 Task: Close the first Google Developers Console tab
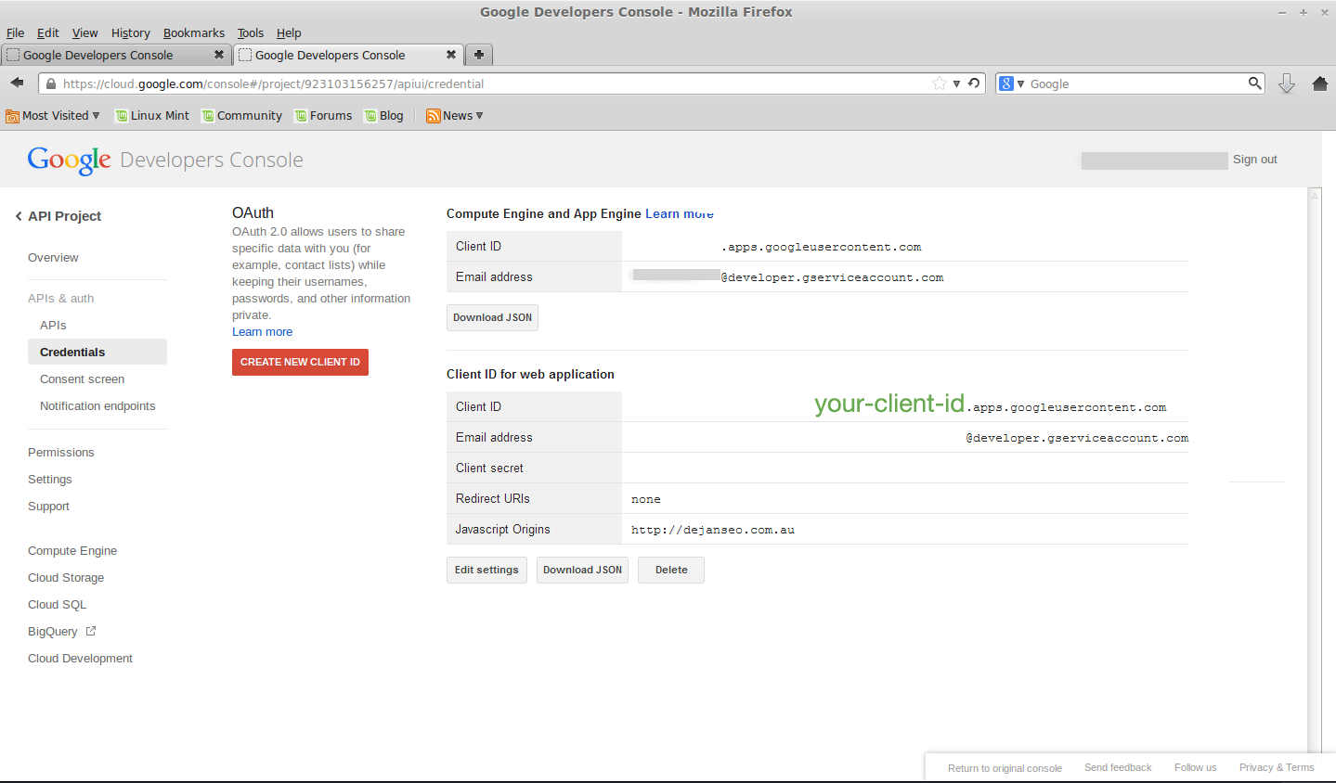pos(219,55)
